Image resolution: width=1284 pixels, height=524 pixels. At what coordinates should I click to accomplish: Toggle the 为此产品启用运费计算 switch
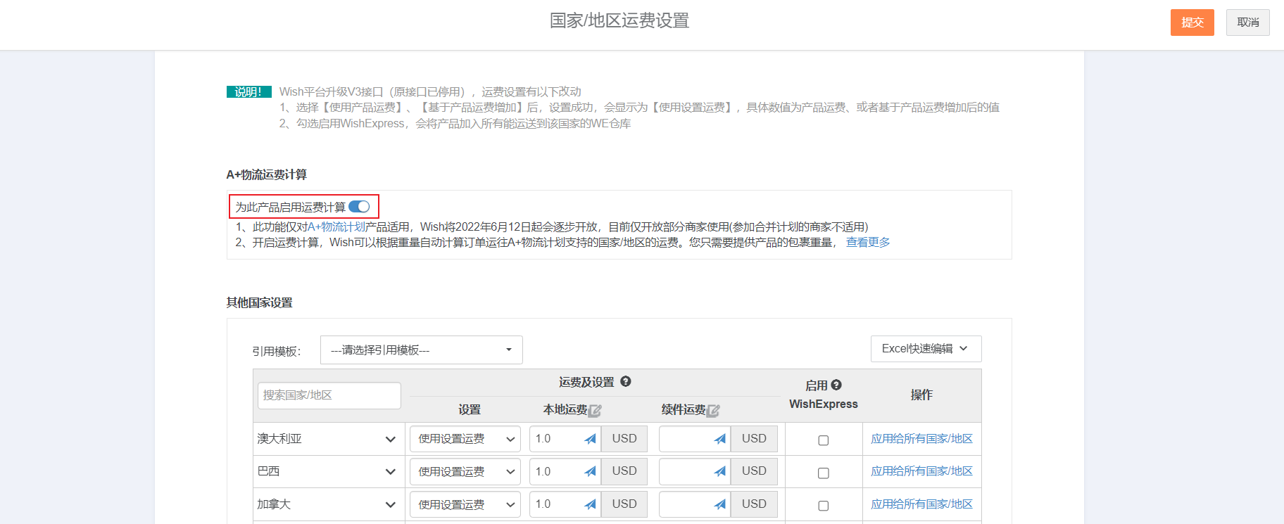[x=359, y=207]
